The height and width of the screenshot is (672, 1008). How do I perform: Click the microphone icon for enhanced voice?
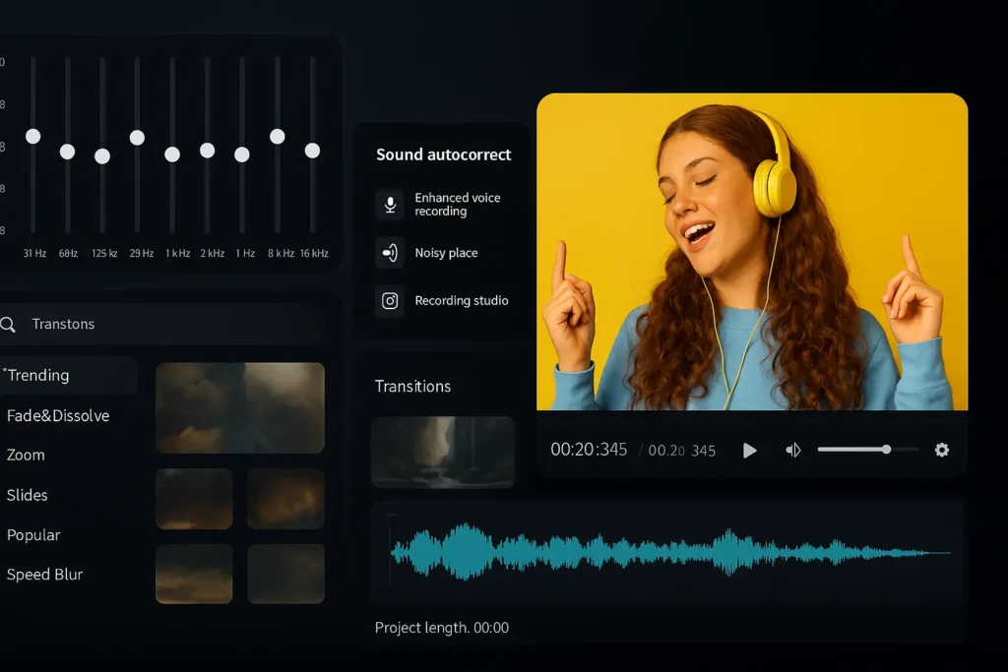pyautogui.click(x=390, y=205)
